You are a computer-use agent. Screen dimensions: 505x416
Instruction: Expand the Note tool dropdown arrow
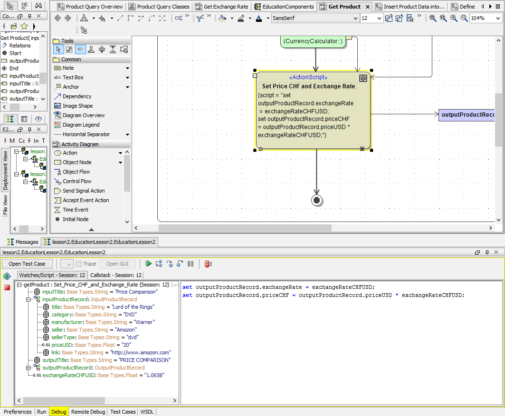127,68
